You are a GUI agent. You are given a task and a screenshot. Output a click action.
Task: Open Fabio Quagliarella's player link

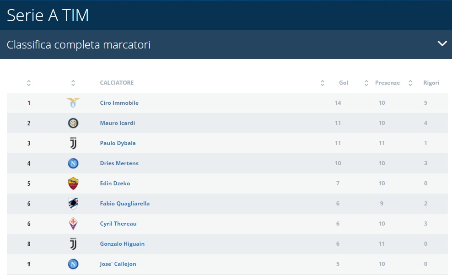click(x=124, y=204)
